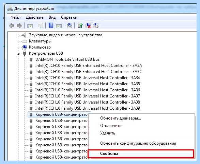
Task: Click the Forward arrow in the toolbar
Action: pyautogui.click(x=19, y=26)
